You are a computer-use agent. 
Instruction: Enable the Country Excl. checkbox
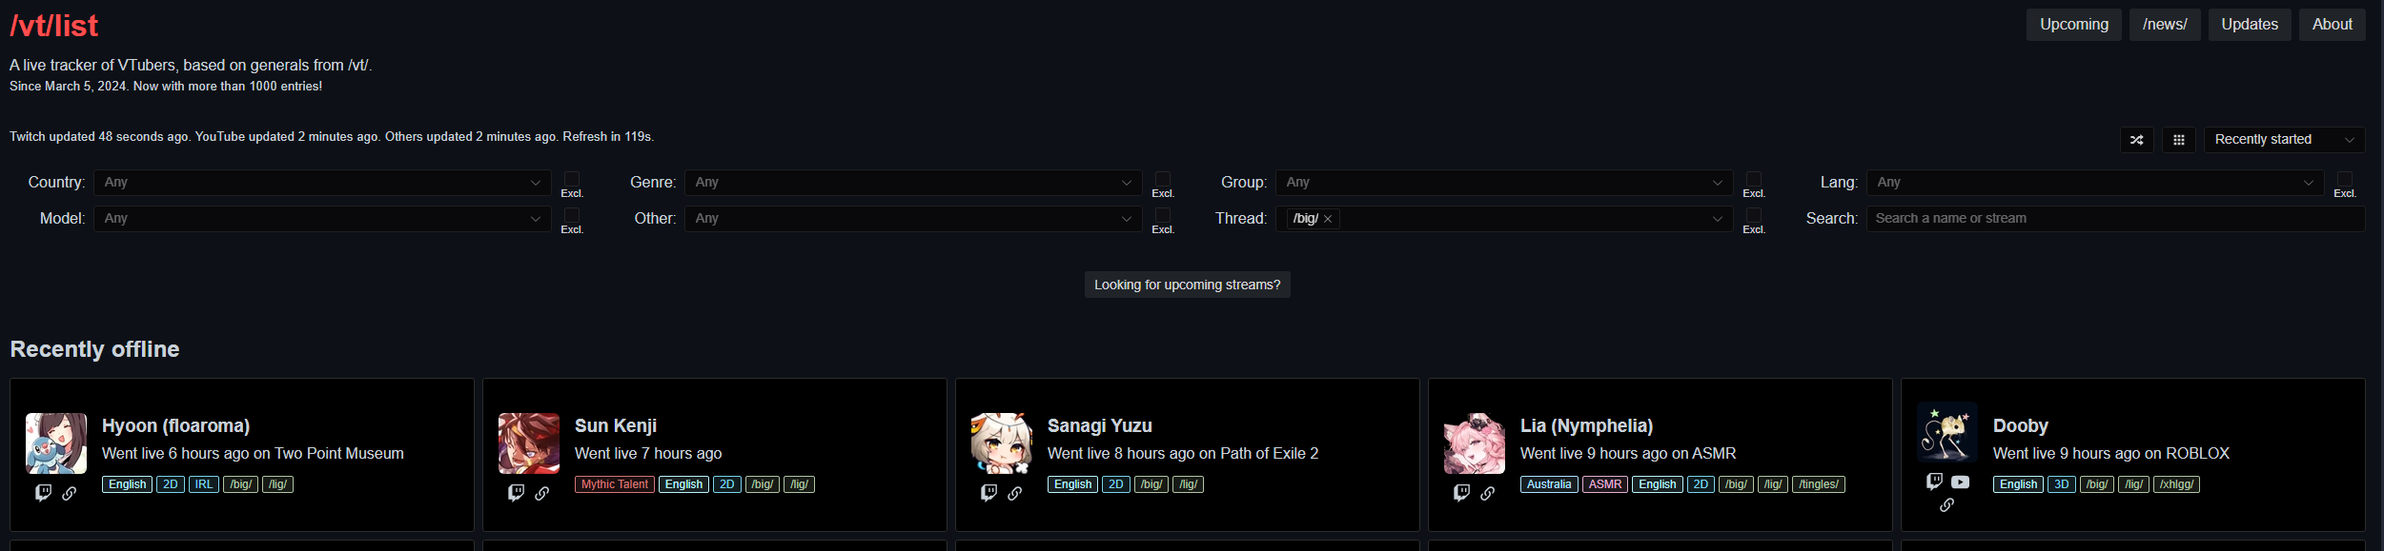point(571,179)
